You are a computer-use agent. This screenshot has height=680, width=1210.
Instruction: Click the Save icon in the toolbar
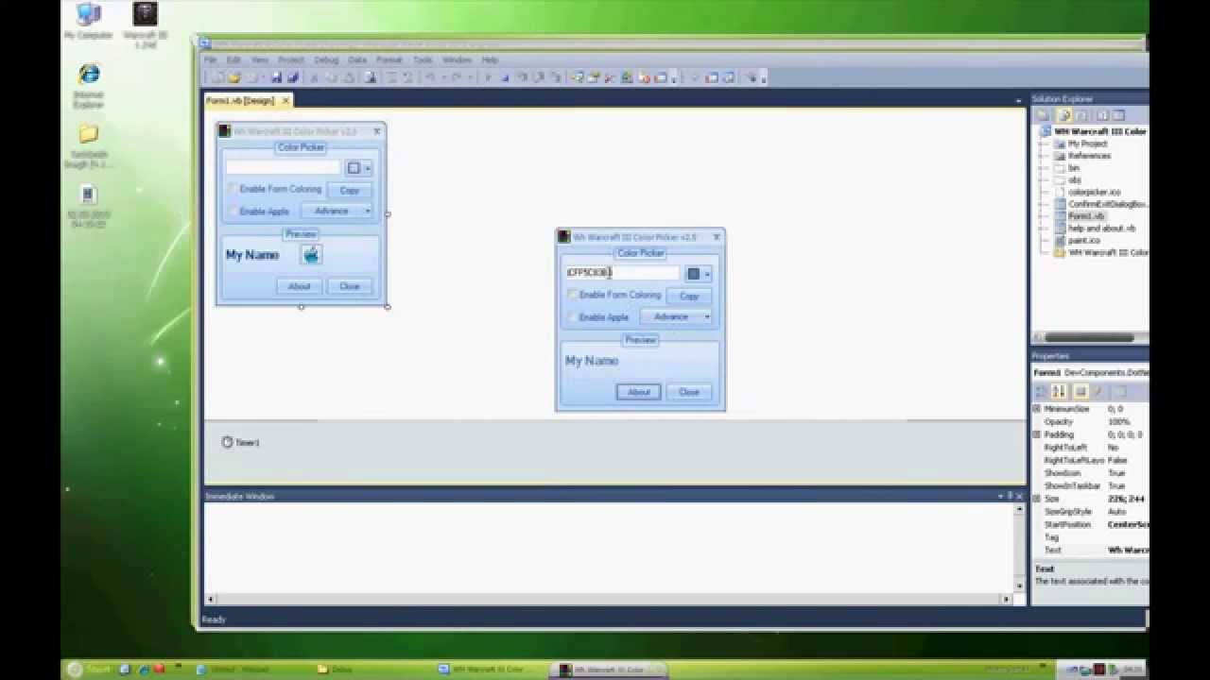click(x=277, y=77)
